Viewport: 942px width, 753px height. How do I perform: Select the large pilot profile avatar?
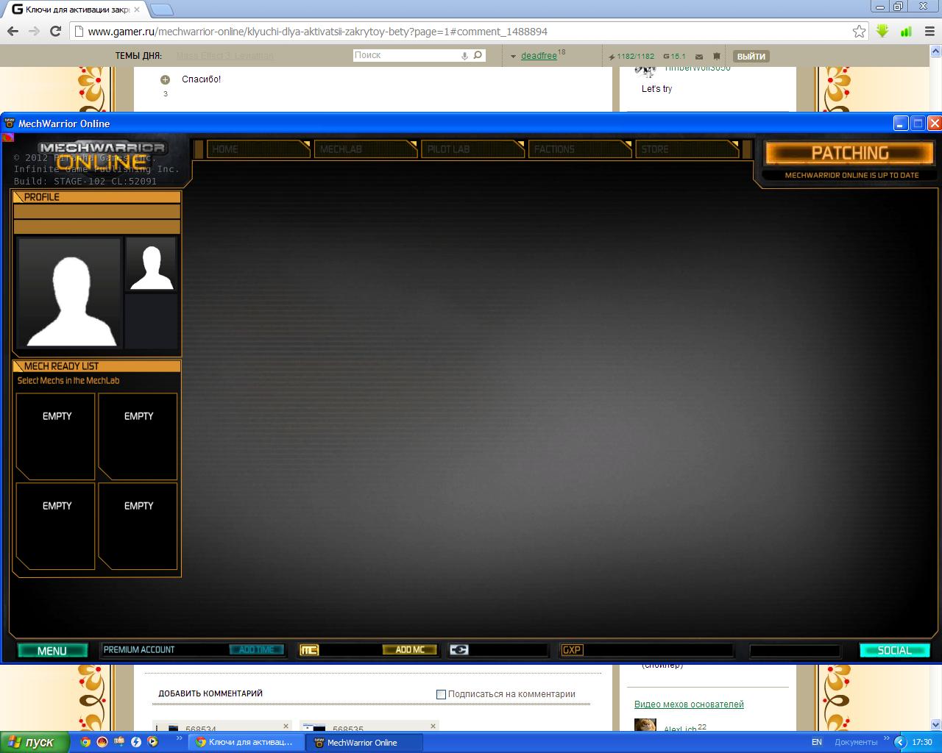pyautogui.click(x=69, y=293)
